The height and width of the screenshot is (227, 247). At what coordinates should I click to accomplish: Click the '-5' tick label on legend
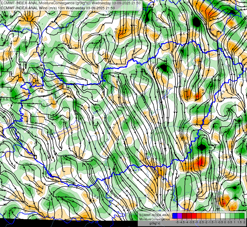177,222
